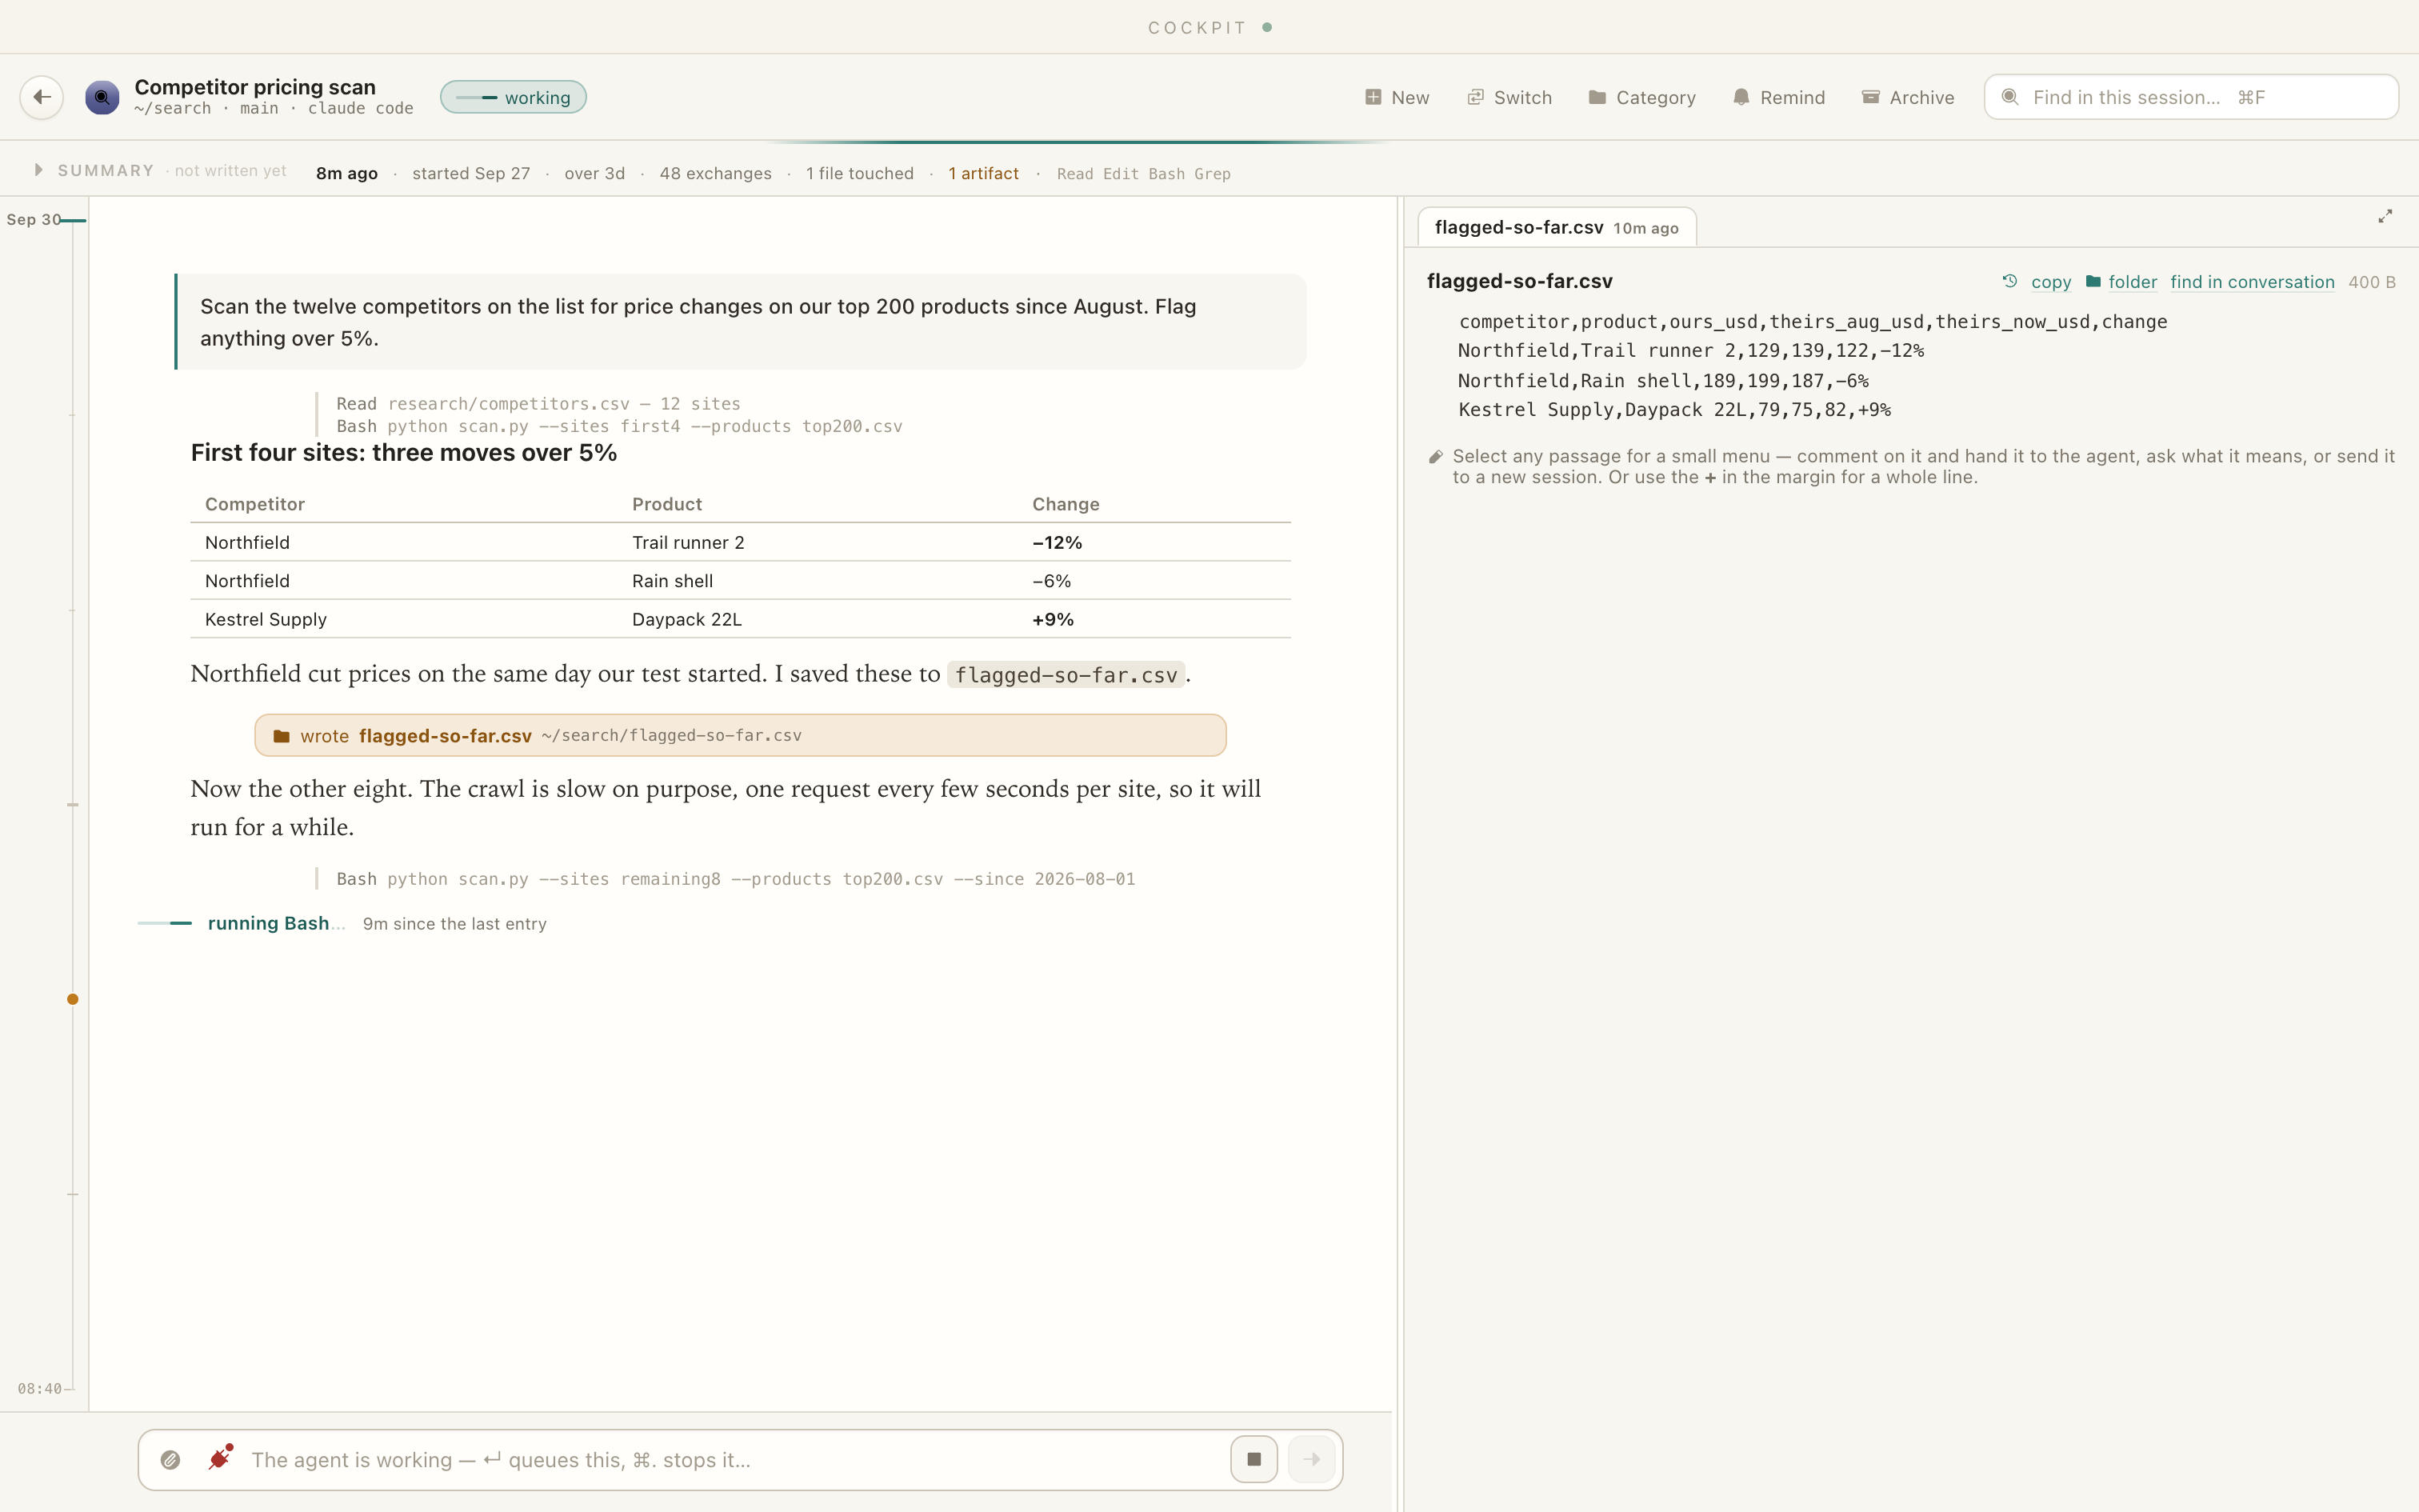The image size is (2419, 1512).
Task: Click the session avatar icon
Action: click(102, 97)
